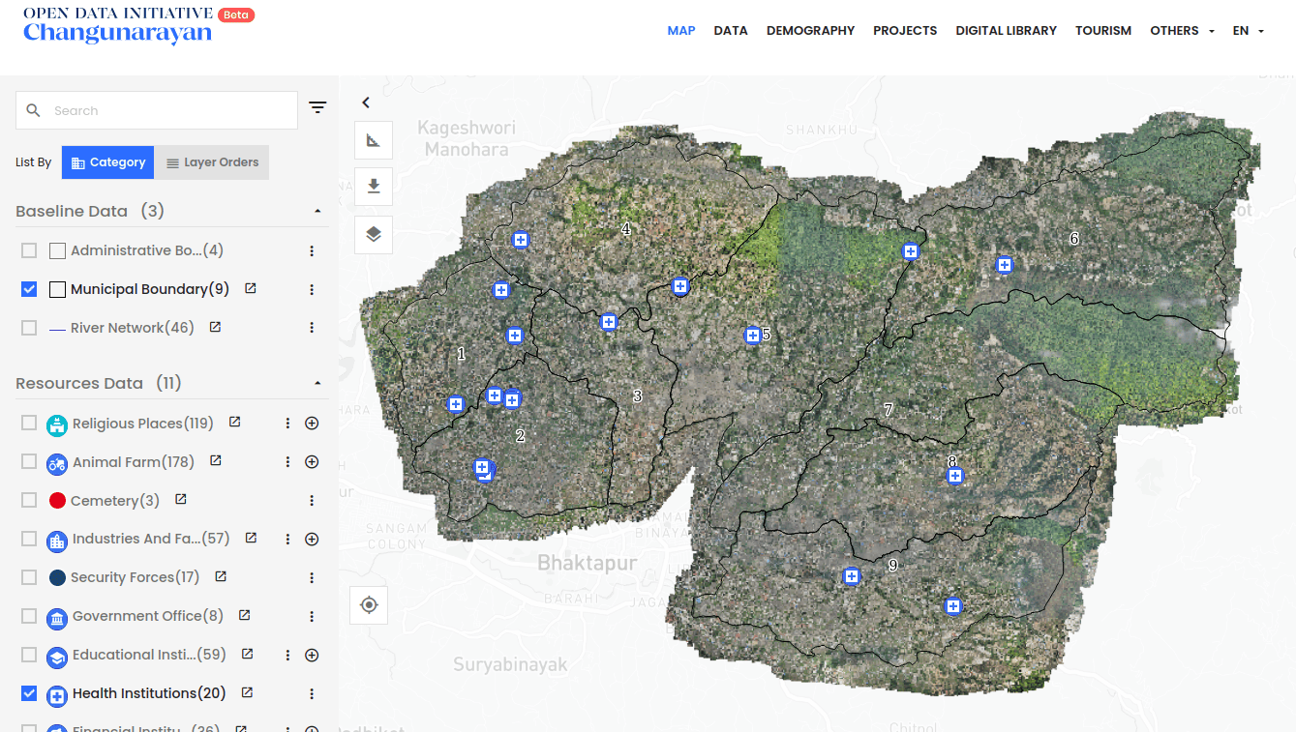
Task: Open the DIGITAL LIBRARY menu item
Action: pos(1006,31)
